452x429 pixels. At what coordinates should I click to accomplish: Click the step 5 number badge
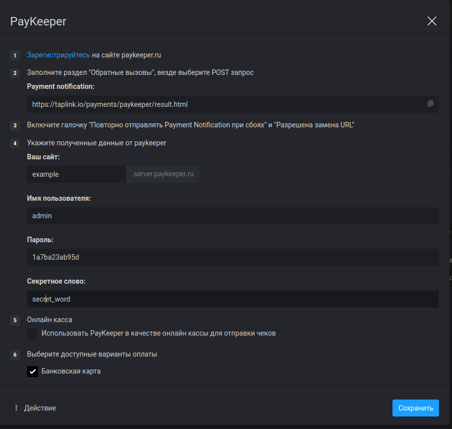[x=15, y=320]
